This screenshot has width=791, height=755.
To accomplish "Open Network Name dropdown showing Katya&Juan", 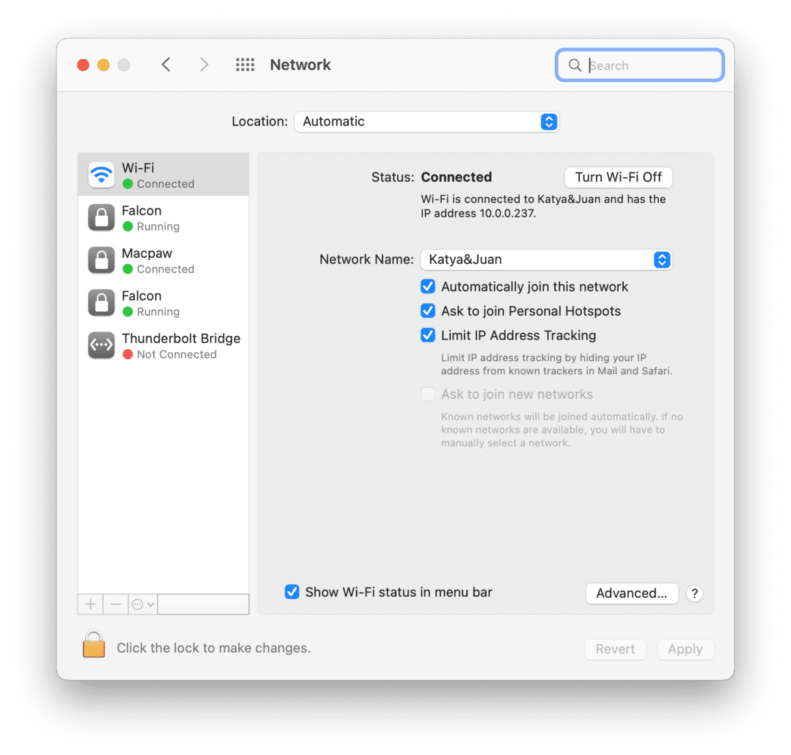I will point(546,260).
